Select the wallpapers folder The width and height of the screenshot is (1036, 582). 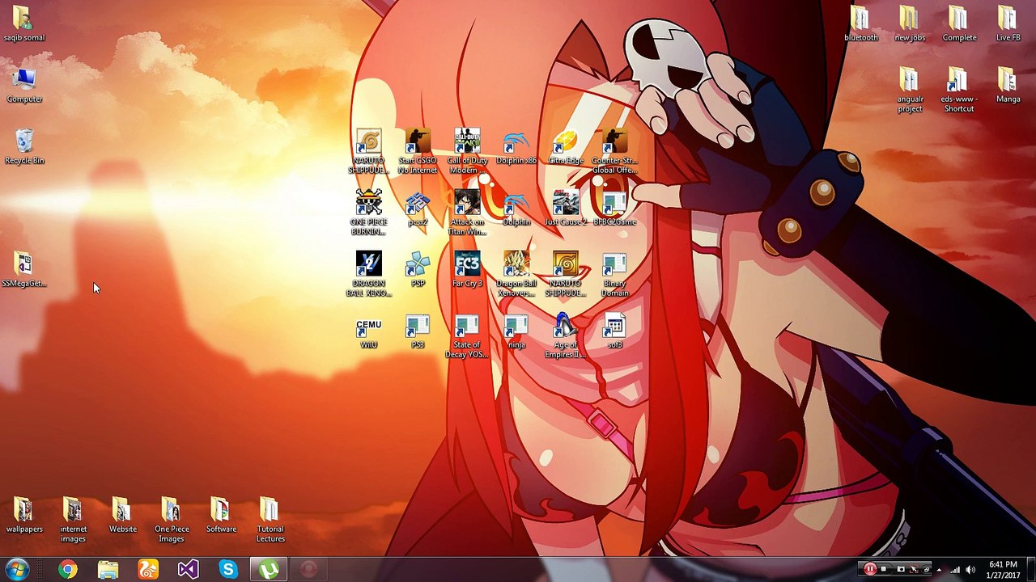[x=24, y=516]
